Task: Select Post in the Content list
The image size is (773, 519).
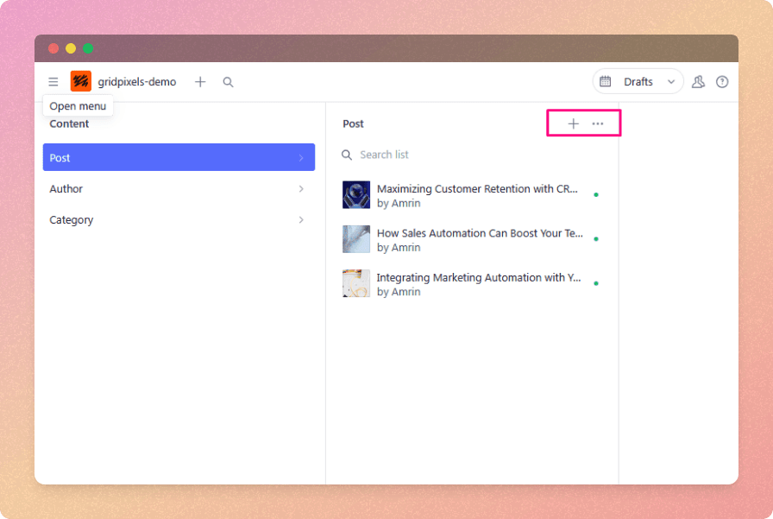Action: [x=173, y=158]
